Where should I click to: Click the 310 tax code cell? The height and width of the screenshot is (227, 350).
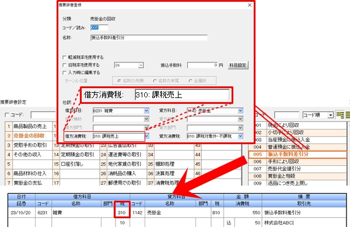(122, 212)
